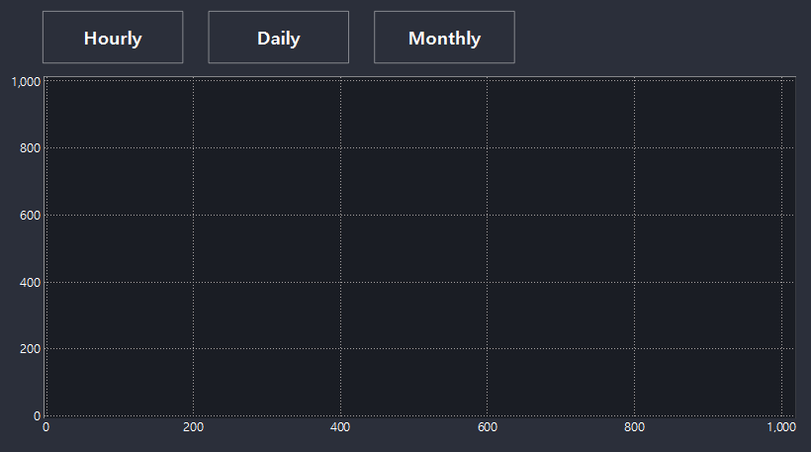The height and width of the screenshot is (452, 811).
Task: Select the Daily view button
Action: pos(278,38)
